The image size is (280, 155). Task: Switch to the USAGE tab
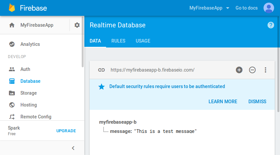click(x=143, y=41)
